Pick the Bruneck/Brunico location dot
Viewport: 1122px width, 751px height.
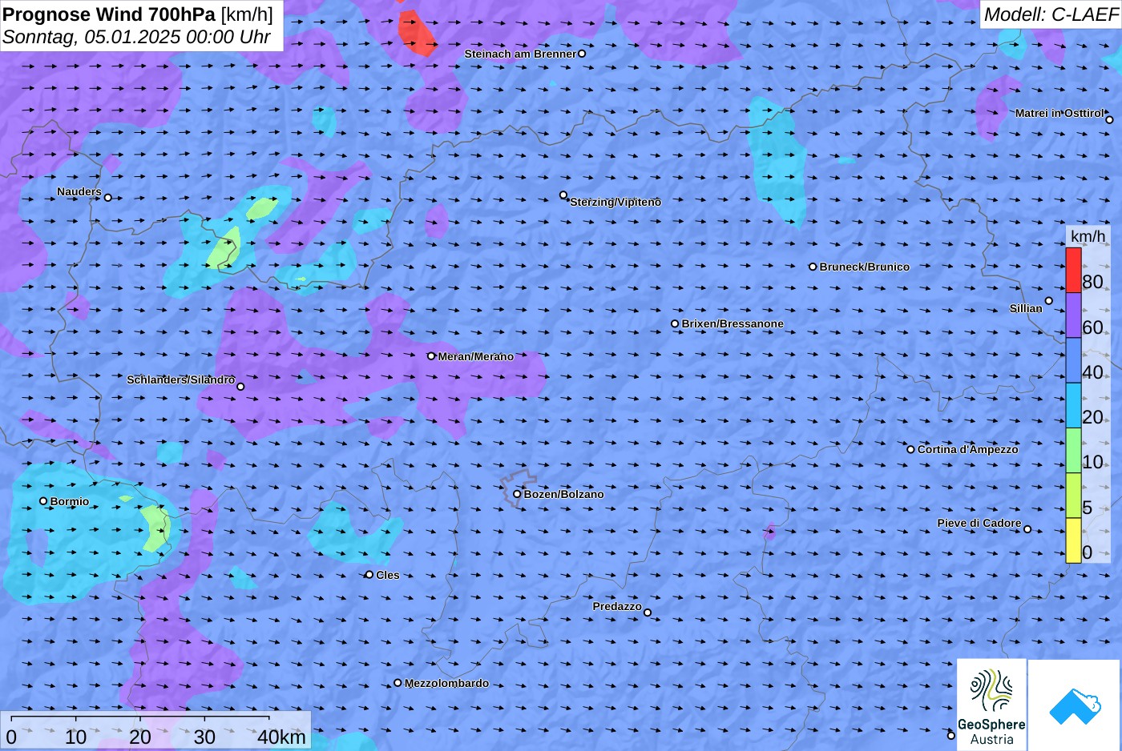pyautogui.click(x=813, y=267)
